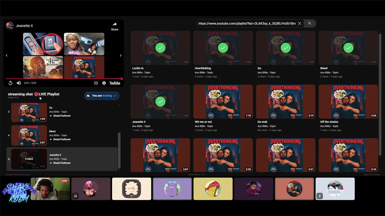Click the muted mic icon on gray tile
This screenshot has width=385, height=216.
pyautogui.click(x=319, y=196)
